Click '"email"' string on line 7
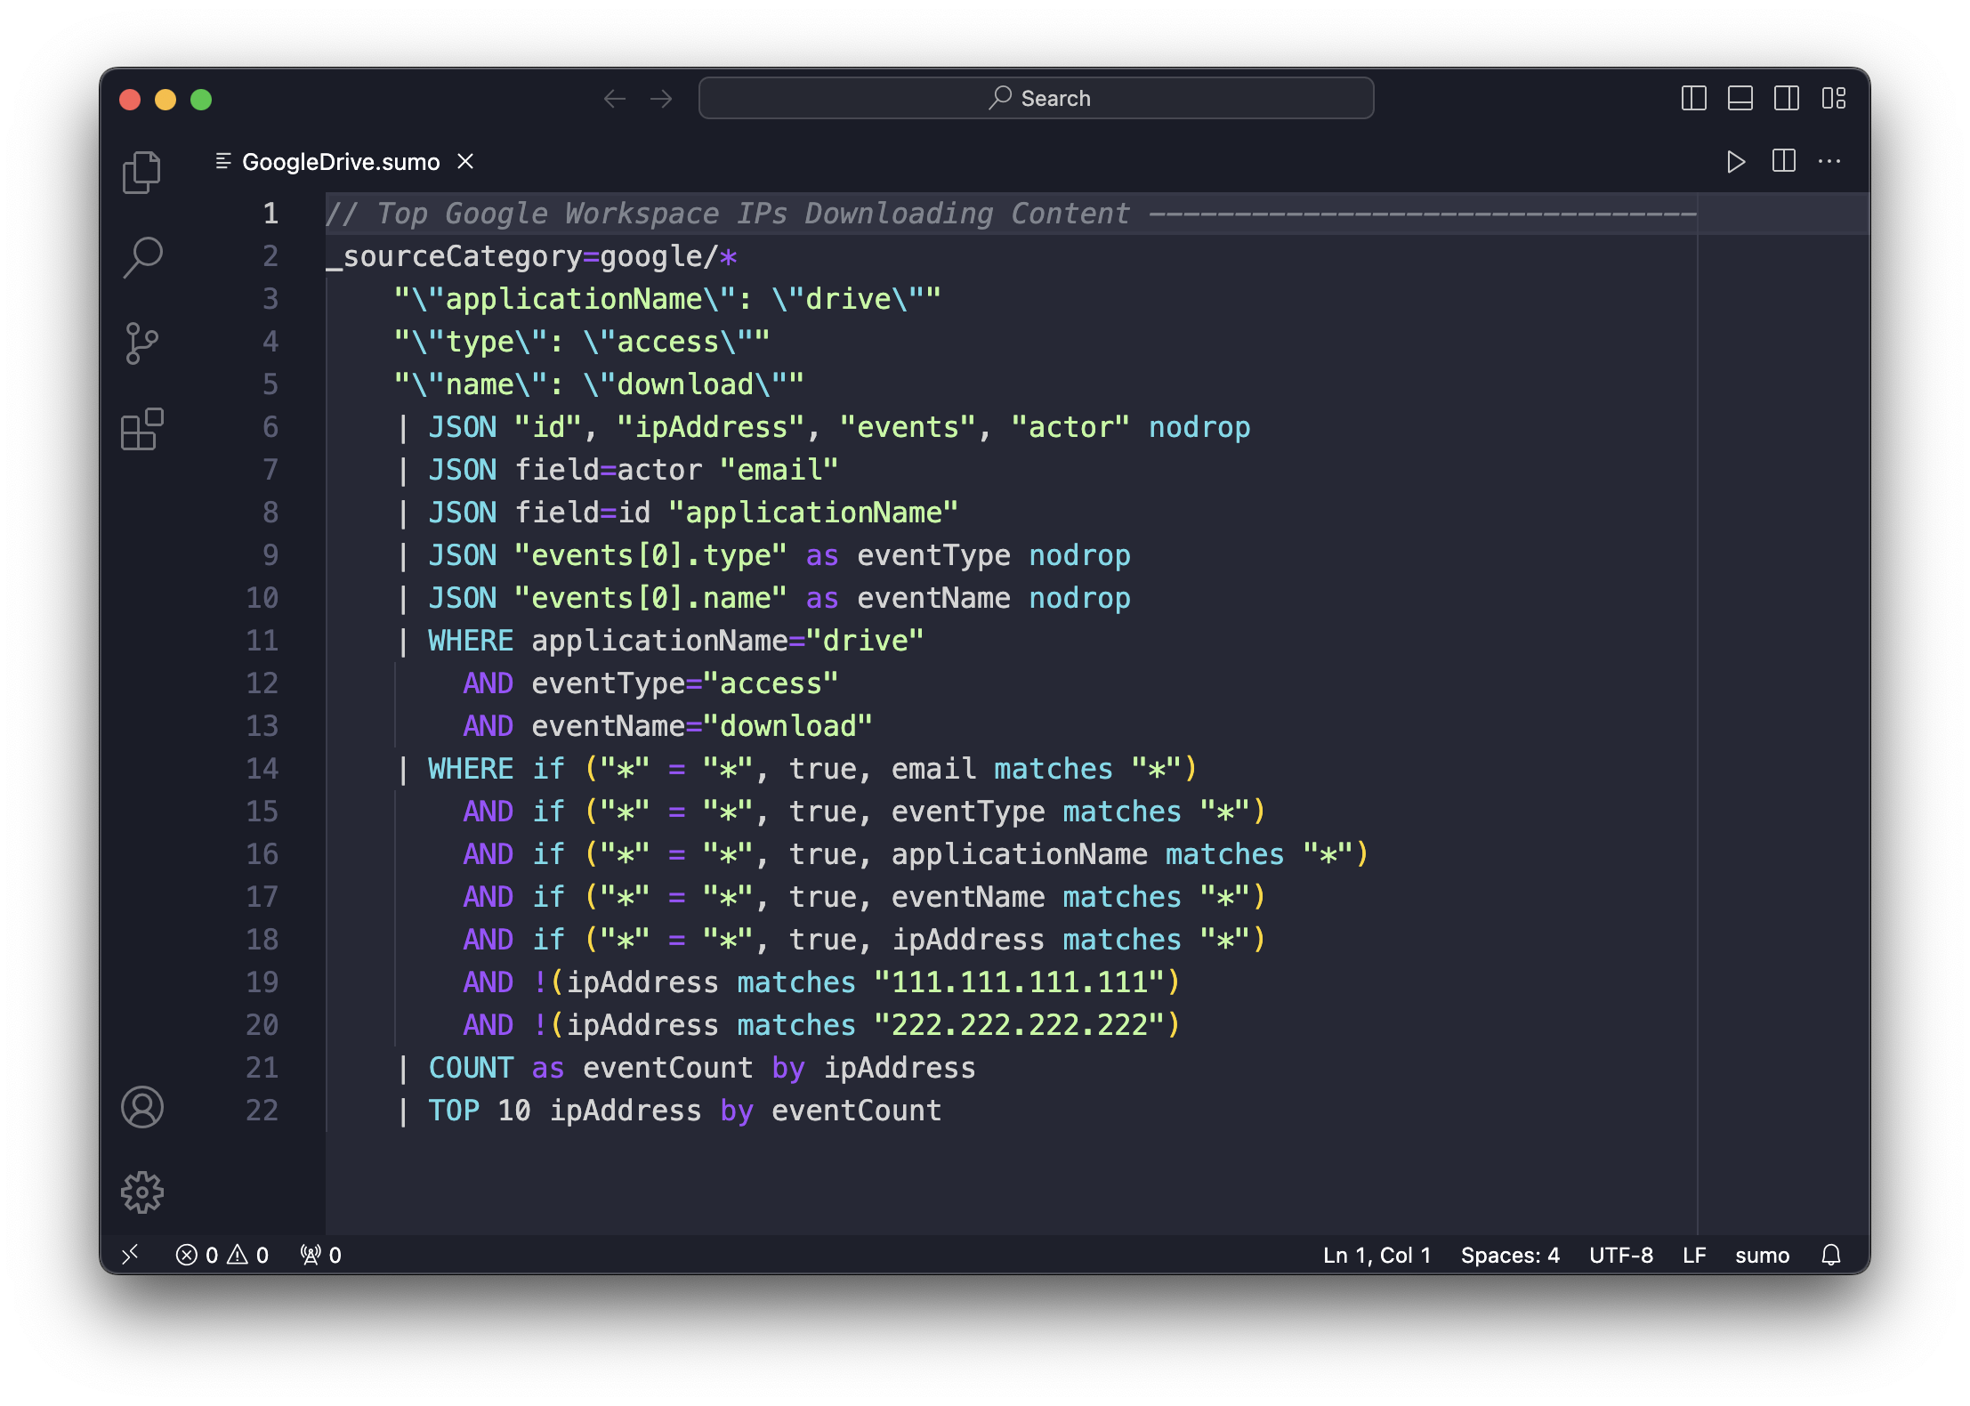 click(x=779, y=470)
